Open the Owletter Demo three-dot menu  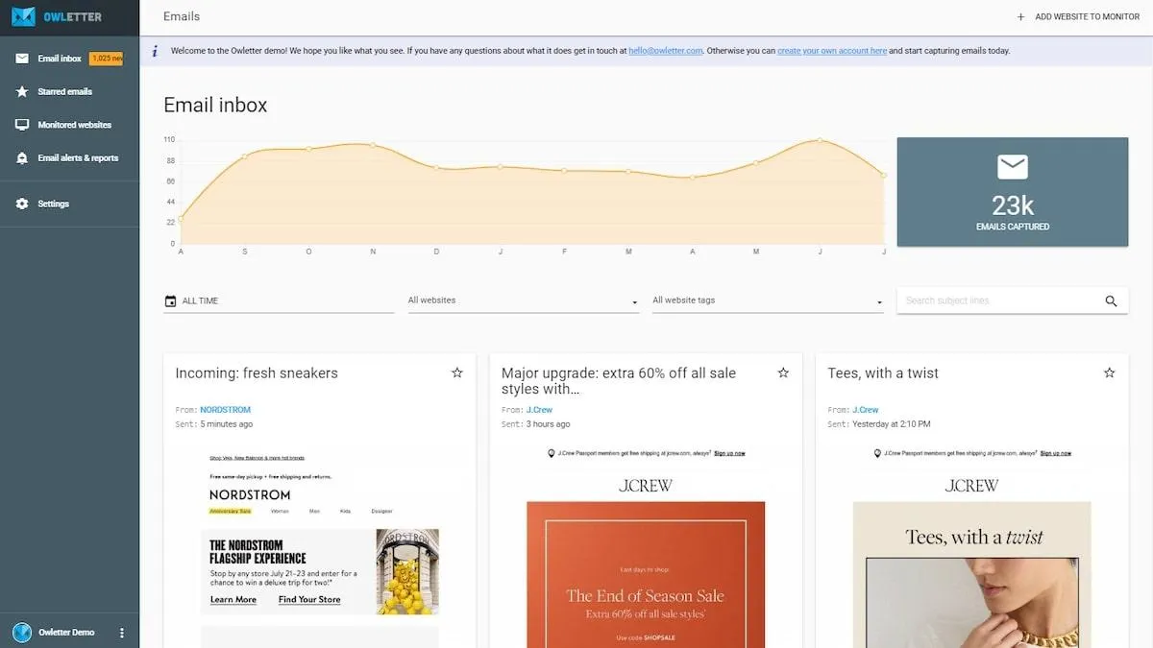tap(121, 633)
